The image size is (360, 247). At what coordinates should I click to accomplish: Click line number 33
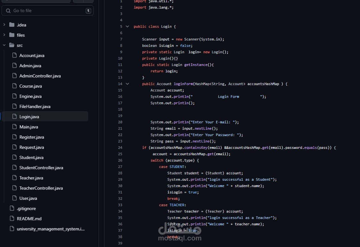[x=120, y=205]
